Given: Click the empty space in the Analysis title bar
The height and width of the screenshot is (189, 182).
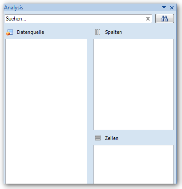Looking at the screenshot, I should point(92,8).
